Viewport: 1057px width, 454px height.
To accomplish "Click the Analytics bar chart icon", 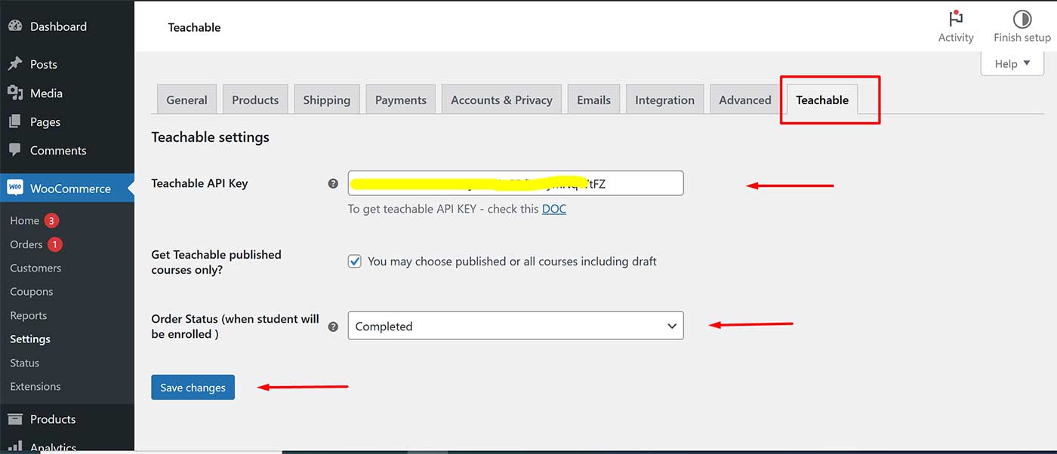I will tap(15, 447).
